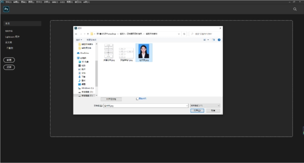Select 主页 (Home) in Photoshop sidebar
304x163 pixels.
click(x=22, y=24)
